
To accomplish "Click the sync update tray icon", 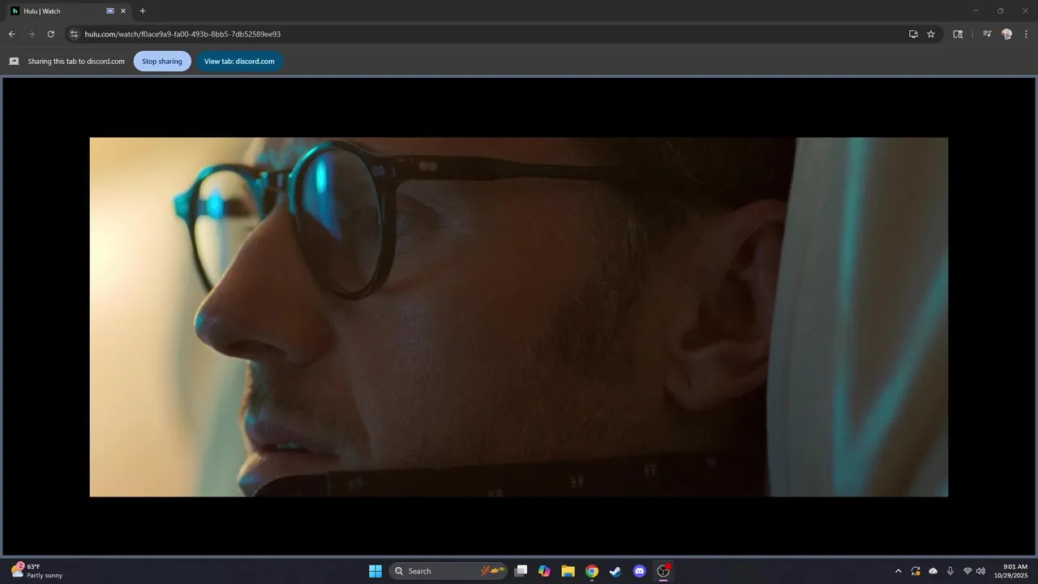I will tap(916, 571).
